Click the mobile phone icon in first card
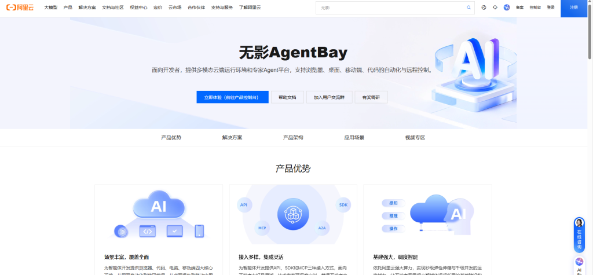Viewport: 593px width, 275px height. 199,231
